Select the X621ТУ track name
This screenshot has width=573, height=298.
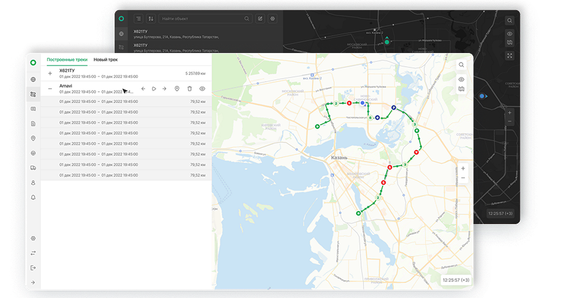tap(67, 70)
